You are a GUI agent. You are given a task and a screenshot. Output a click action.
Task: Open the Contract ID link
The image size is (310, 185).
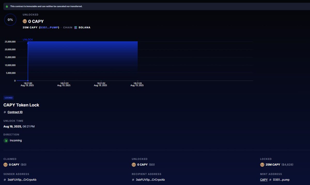(x=15, y=112)
